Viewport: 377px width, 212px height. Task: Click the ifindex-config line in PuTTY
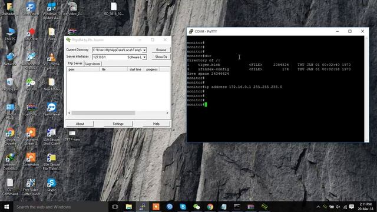269,69
